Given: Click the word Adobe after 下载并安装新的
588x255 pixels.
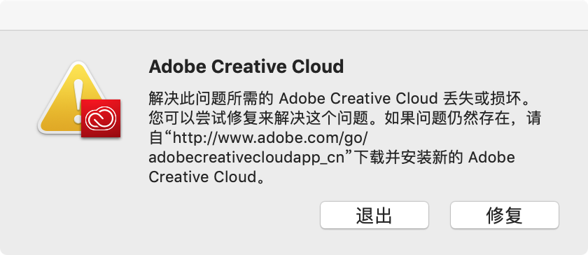Looking at the screenshot, I should point(491,158).
